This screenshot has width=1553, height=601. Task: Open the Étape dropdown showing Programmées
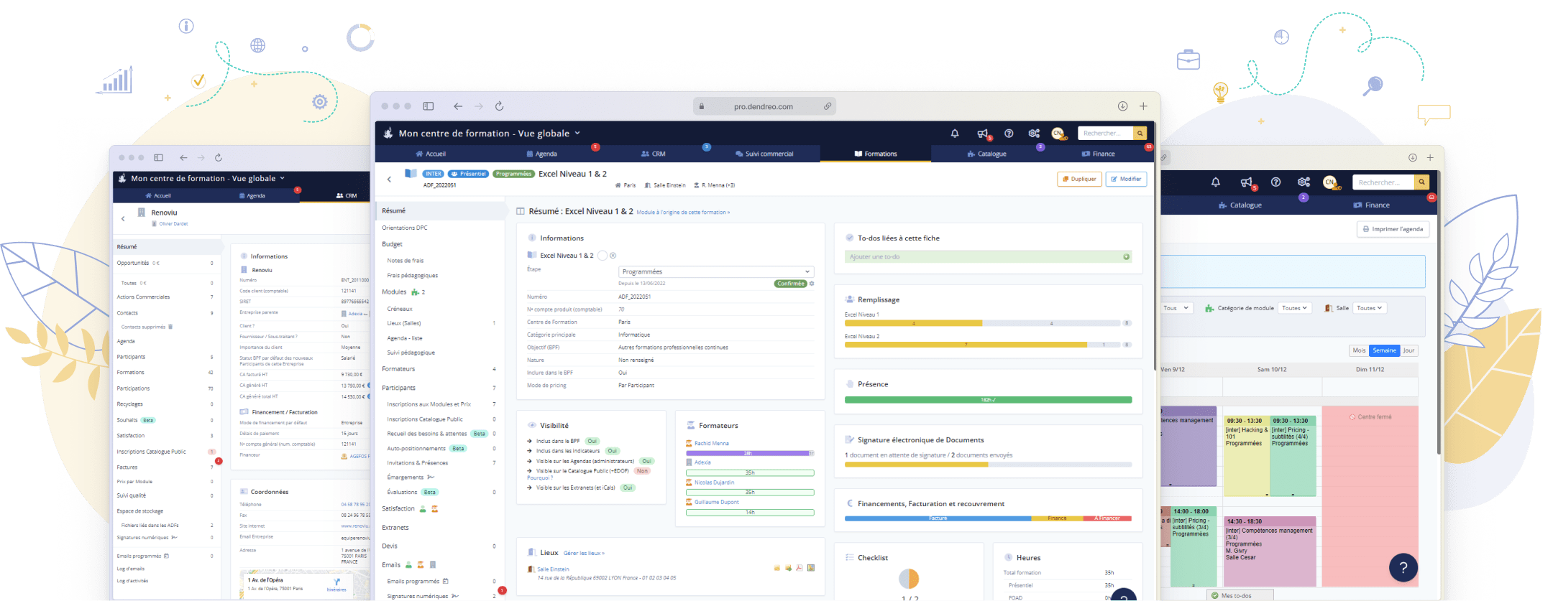click(x=715, y=271)
